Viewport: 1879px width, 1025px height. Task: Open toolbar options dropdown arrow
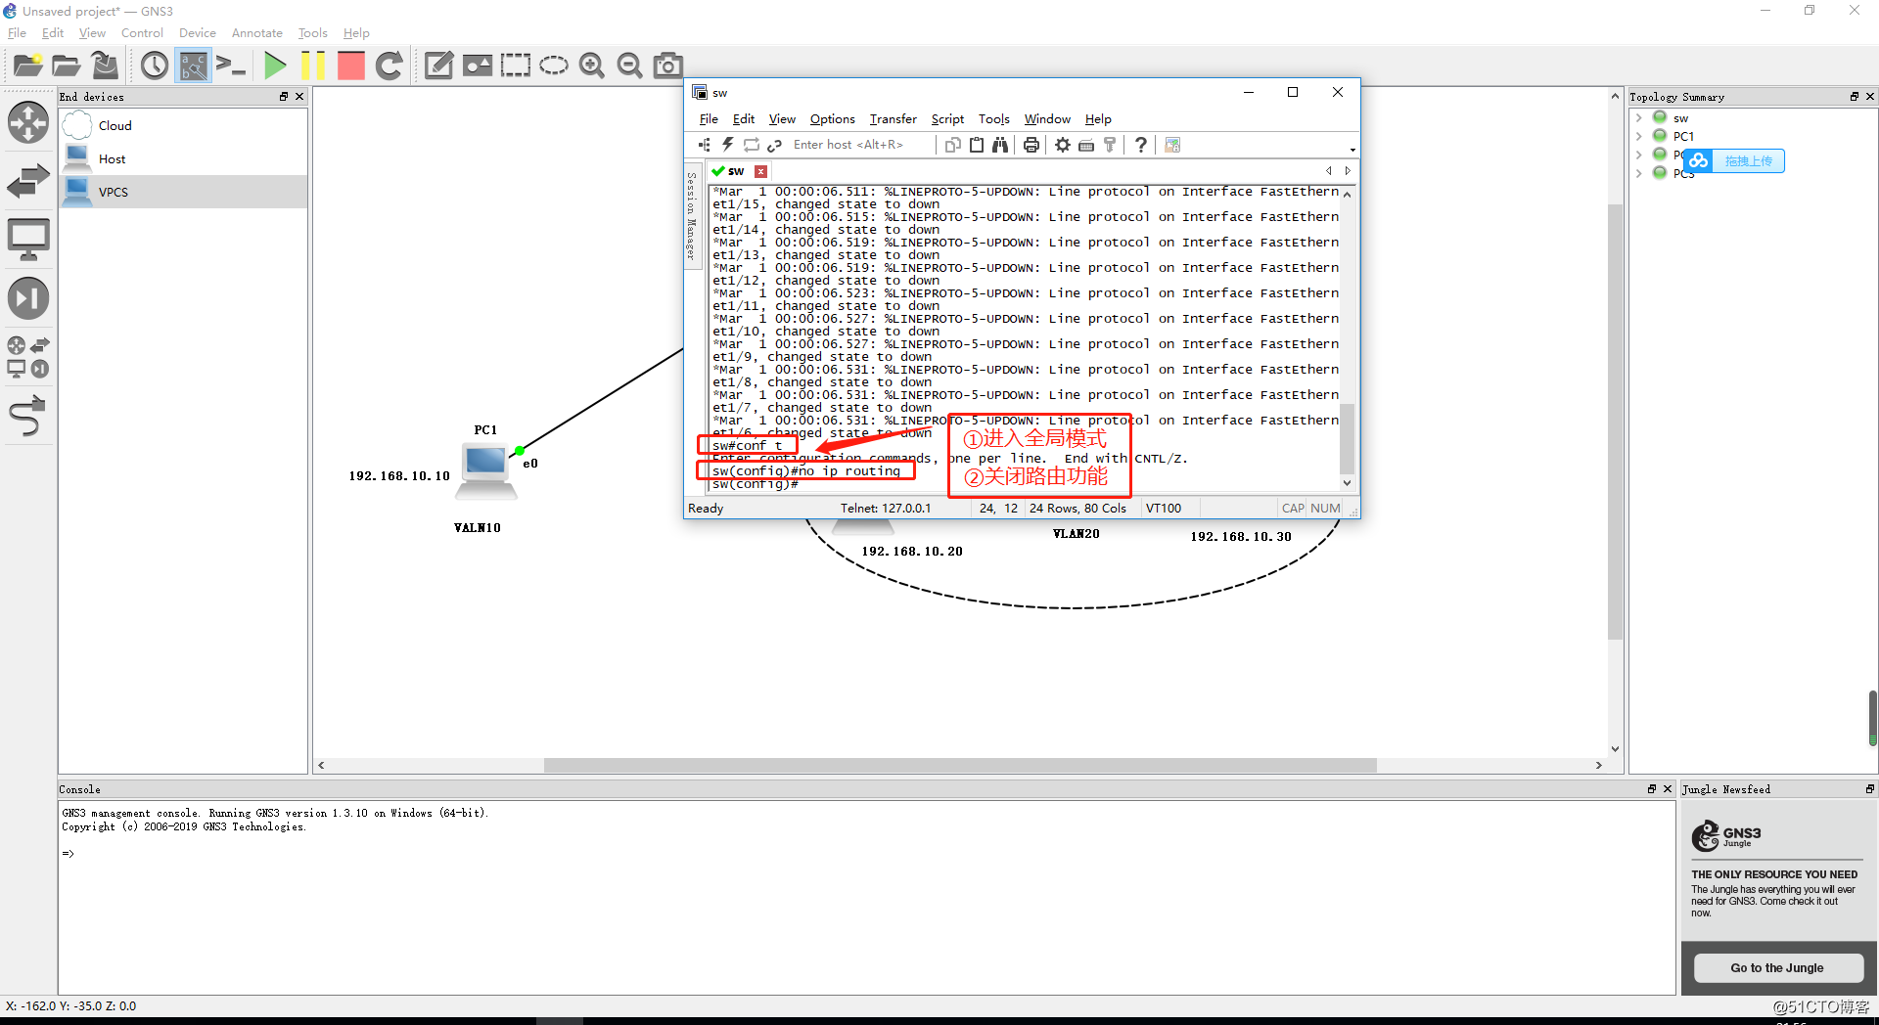1352,150
